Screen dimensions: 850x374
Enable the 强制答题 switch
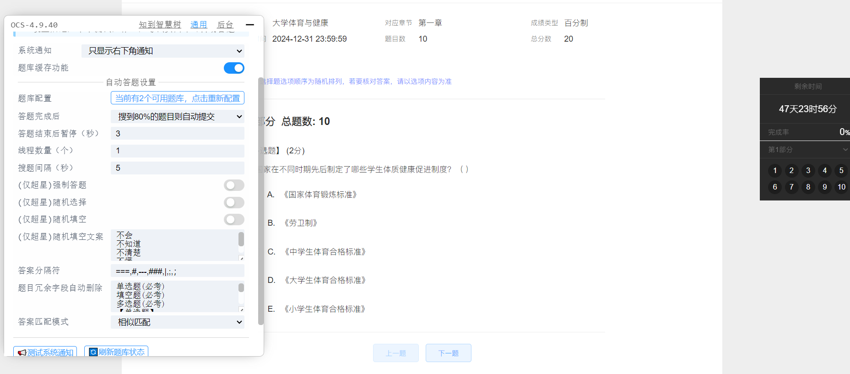click(234, 185)
